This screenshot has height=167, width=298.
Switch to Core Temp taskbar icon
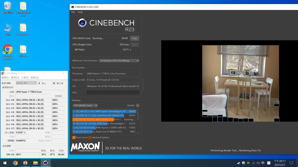click(x=25, y=163)
